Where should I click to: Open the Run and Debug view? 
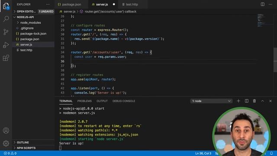[x=6, y=45]
